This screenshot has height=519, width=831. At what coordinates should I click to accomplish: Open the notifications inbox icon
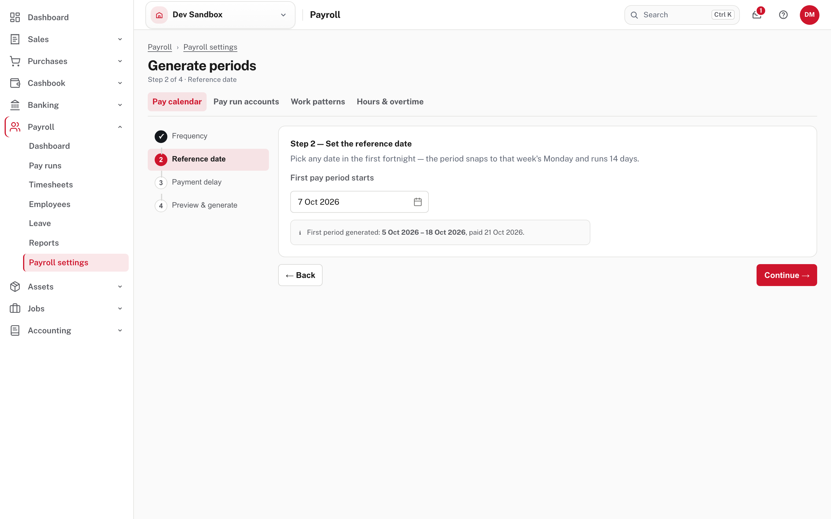(757, 15)
